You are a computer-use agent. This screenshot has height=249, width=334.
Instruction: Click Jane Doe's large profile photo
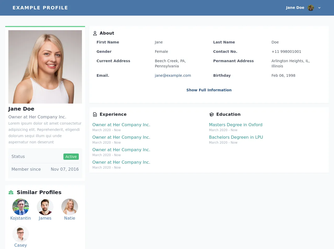coord(45,67)
